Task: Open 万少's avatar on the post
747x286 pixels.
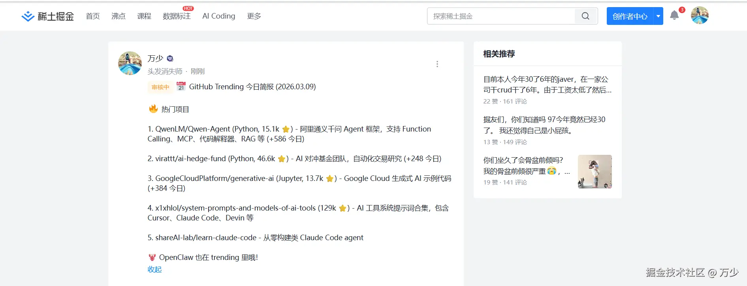Action: click(x=130, y=63)
